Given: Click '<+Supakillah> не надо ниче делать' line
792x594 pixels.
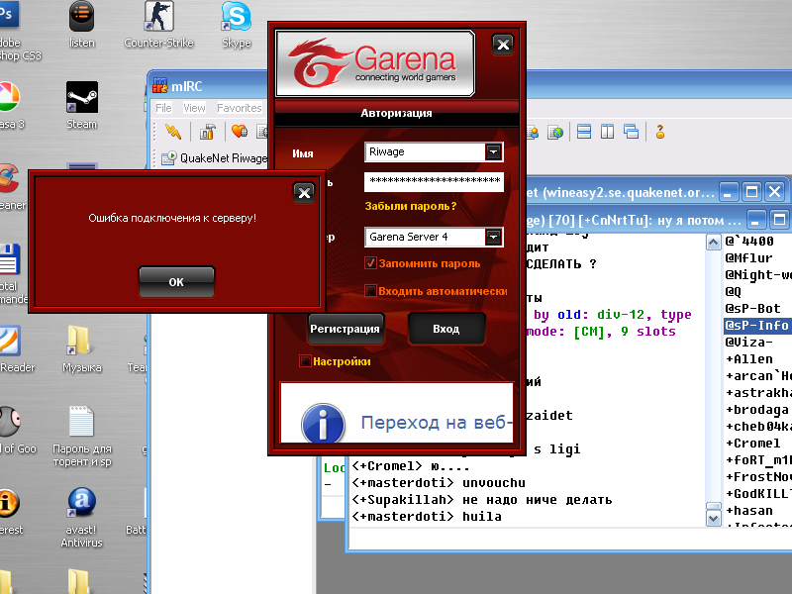Looking at the screenshot, I should coord(482,500).
